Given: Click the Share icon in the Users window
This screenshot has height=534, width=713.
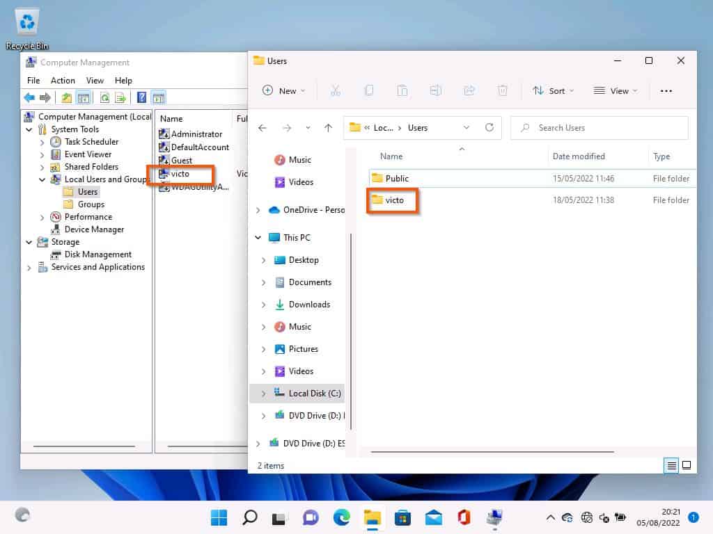Looking at the screenshot, I should coord(470,90).
